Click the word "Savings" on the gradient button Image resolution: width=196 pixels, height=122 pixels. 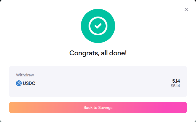pyautogui.click(x=105, y=107)
